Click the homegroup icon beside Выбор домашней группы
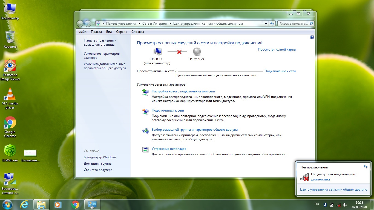This screenshot has height=210, width=374. click(x=145, y=130)
